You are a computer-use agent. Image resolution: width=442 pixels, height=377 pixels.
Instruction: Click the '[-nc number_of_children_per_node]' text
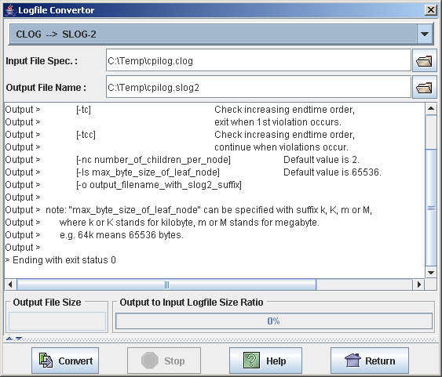point(153,160)
